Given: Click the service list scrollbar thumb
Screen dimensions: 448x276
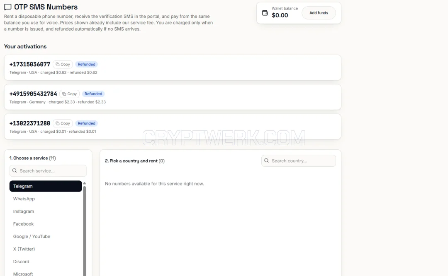Looking at the screenshot, I should 84,231.
